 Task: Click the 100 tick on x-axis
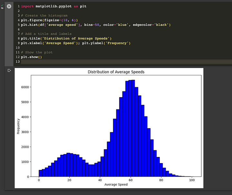pyautogui.click(x=192, y=180)
